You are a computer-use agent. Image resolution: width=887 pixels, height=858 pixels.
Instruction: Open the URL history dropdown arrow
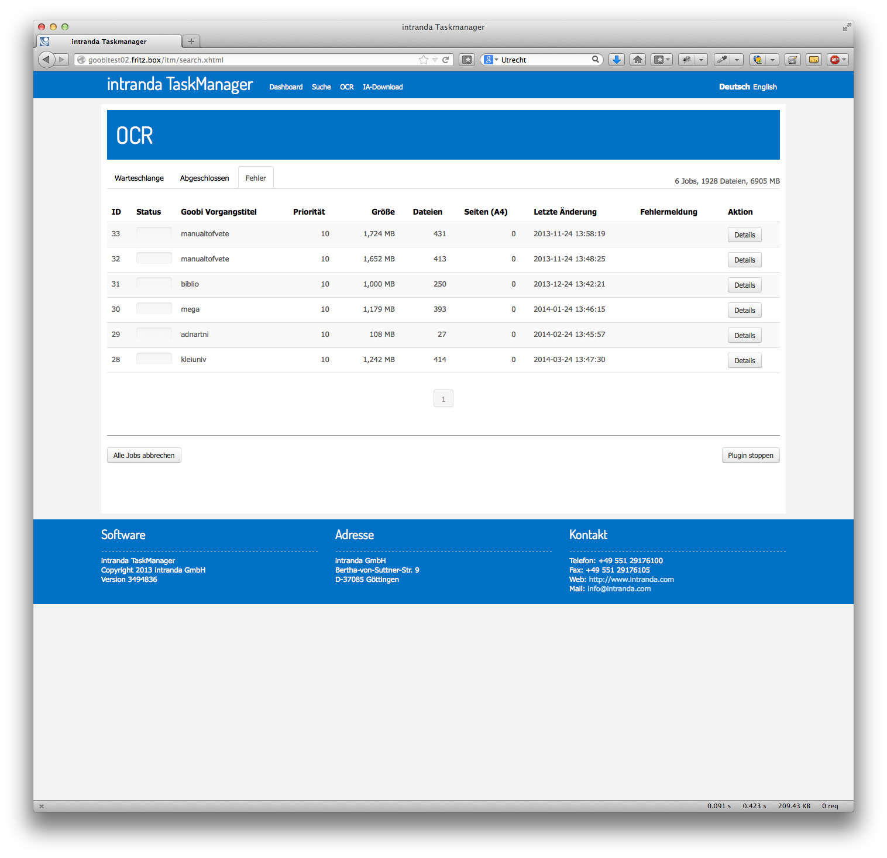(x=435, y=60)
